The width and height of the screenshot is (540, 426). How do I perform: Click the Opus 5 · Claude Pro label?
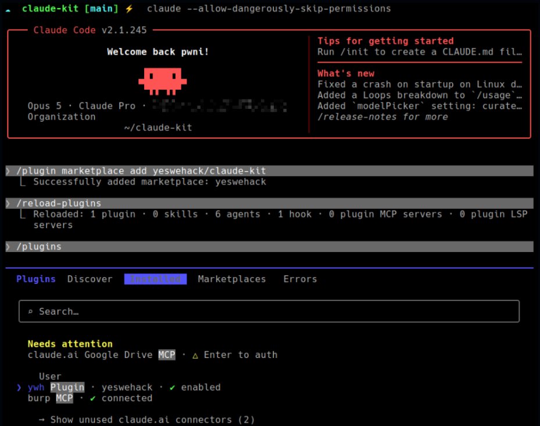click(x=81, y=106)
